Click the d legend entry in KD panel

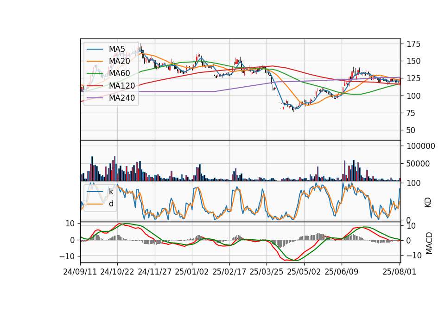[x=100, y=204]
